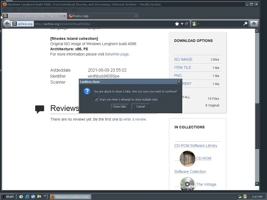Open the BetaWiki page link
The width and height of the screenshot is (267, 200).
(x=117, y=54)
